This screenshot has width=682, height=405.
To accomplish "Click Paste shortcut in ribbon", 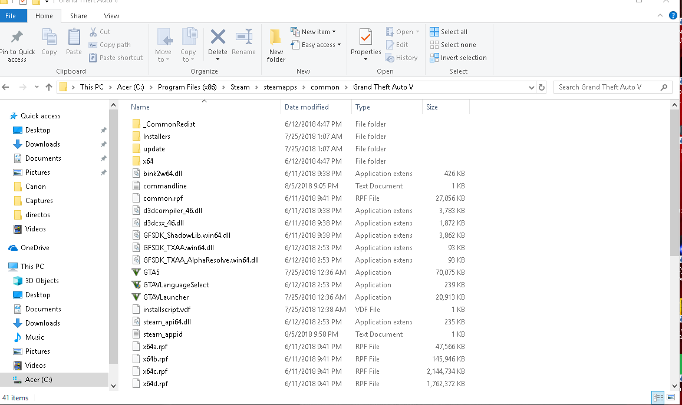I will click(x=116, y=58).
